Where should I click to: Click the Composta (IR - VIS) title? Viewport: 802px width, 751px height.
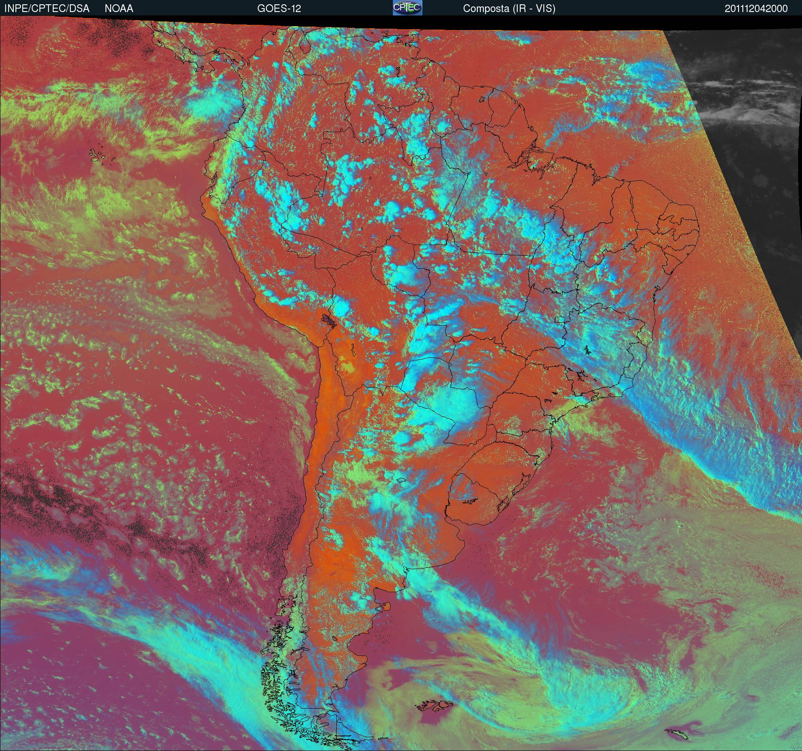[509, 9]
